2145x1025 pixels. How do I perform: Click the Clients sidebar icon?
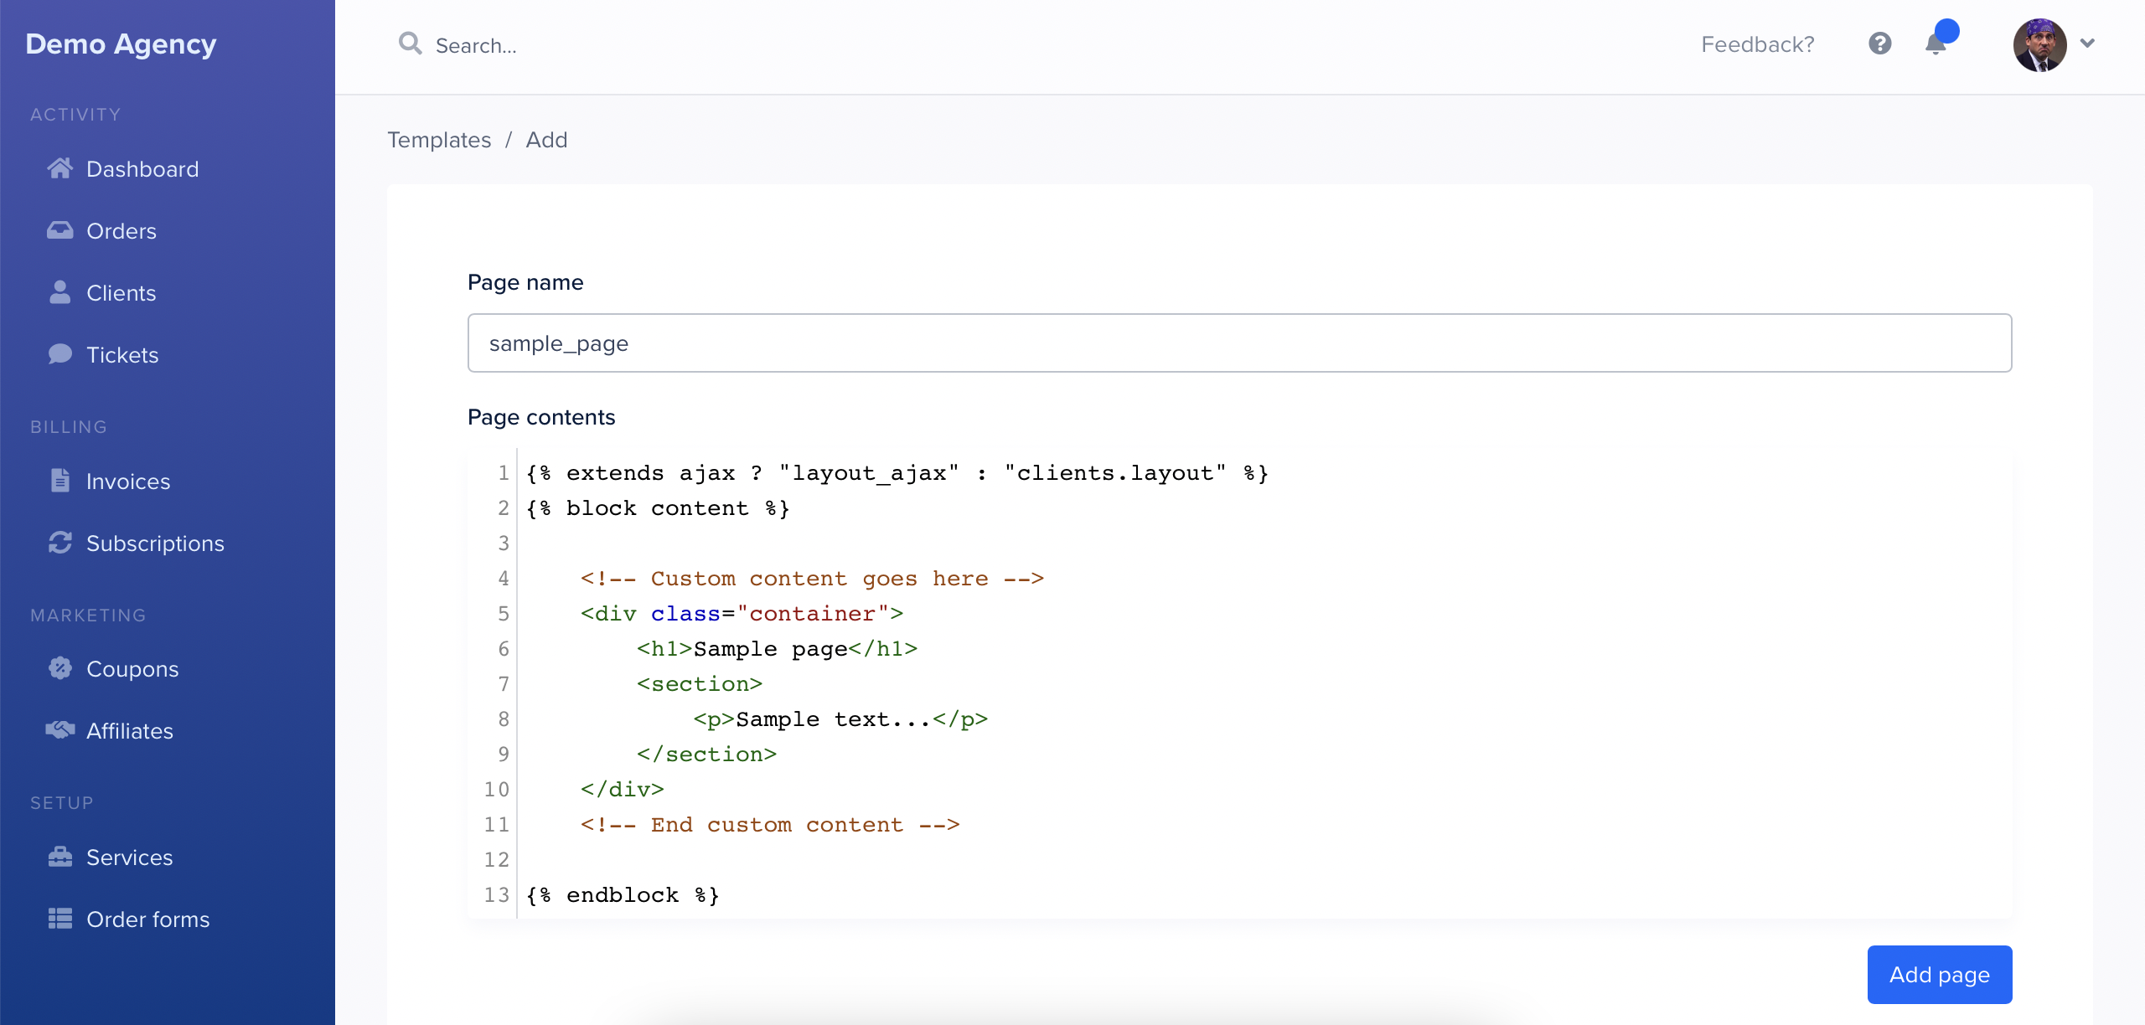tap(60, 292)
